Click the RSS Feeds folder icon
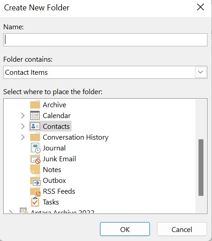The height and width of the screenshot is (241, 212). [x=35, y=191]
